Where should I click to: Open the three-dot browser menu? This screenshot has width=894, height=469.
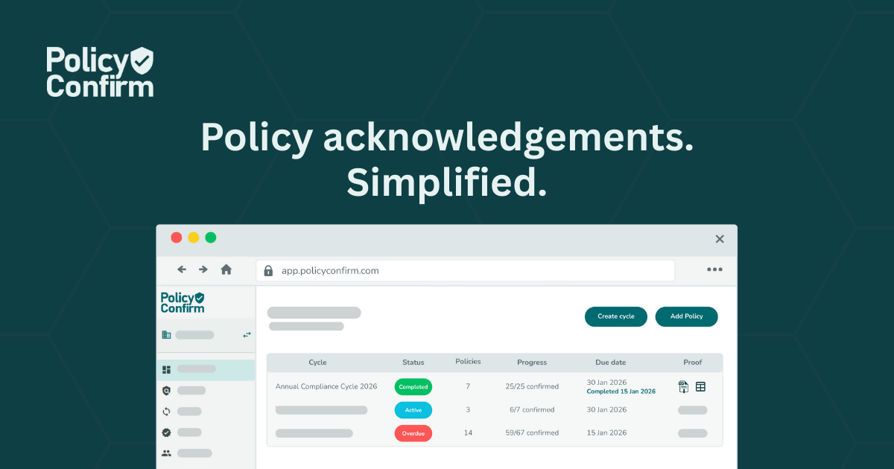(715, 269)
